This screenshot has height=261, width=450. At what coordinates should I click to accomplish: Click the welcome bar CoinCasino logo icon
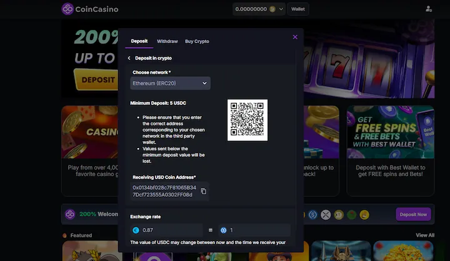[70, 214]
